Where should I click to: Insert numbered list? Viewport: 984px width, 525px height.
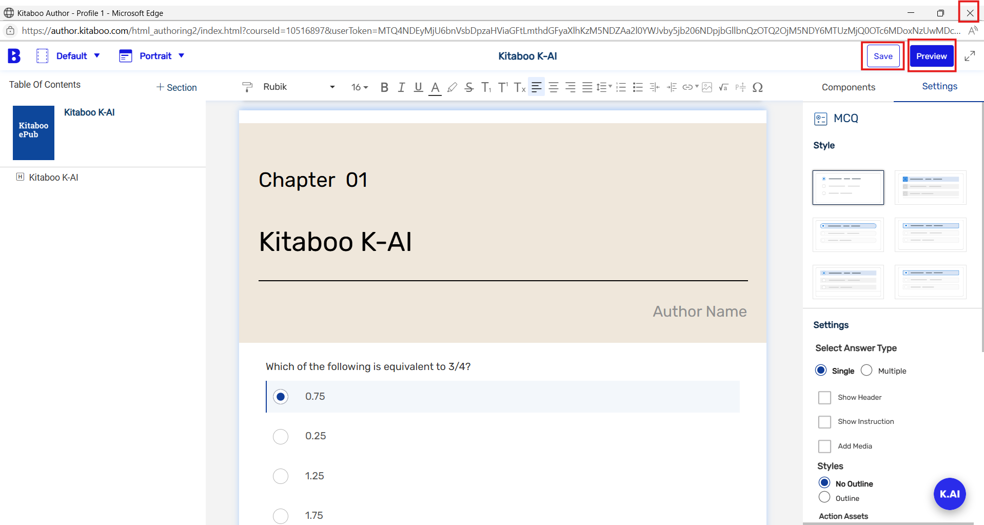pyautogui.click(x=621, y=87)
